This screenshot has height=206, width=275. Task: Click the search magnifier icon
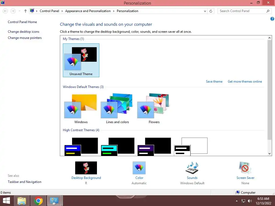coord(268,11)
